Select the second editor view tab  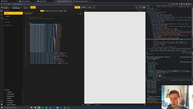pyautogui.click(x=47, y=11)
